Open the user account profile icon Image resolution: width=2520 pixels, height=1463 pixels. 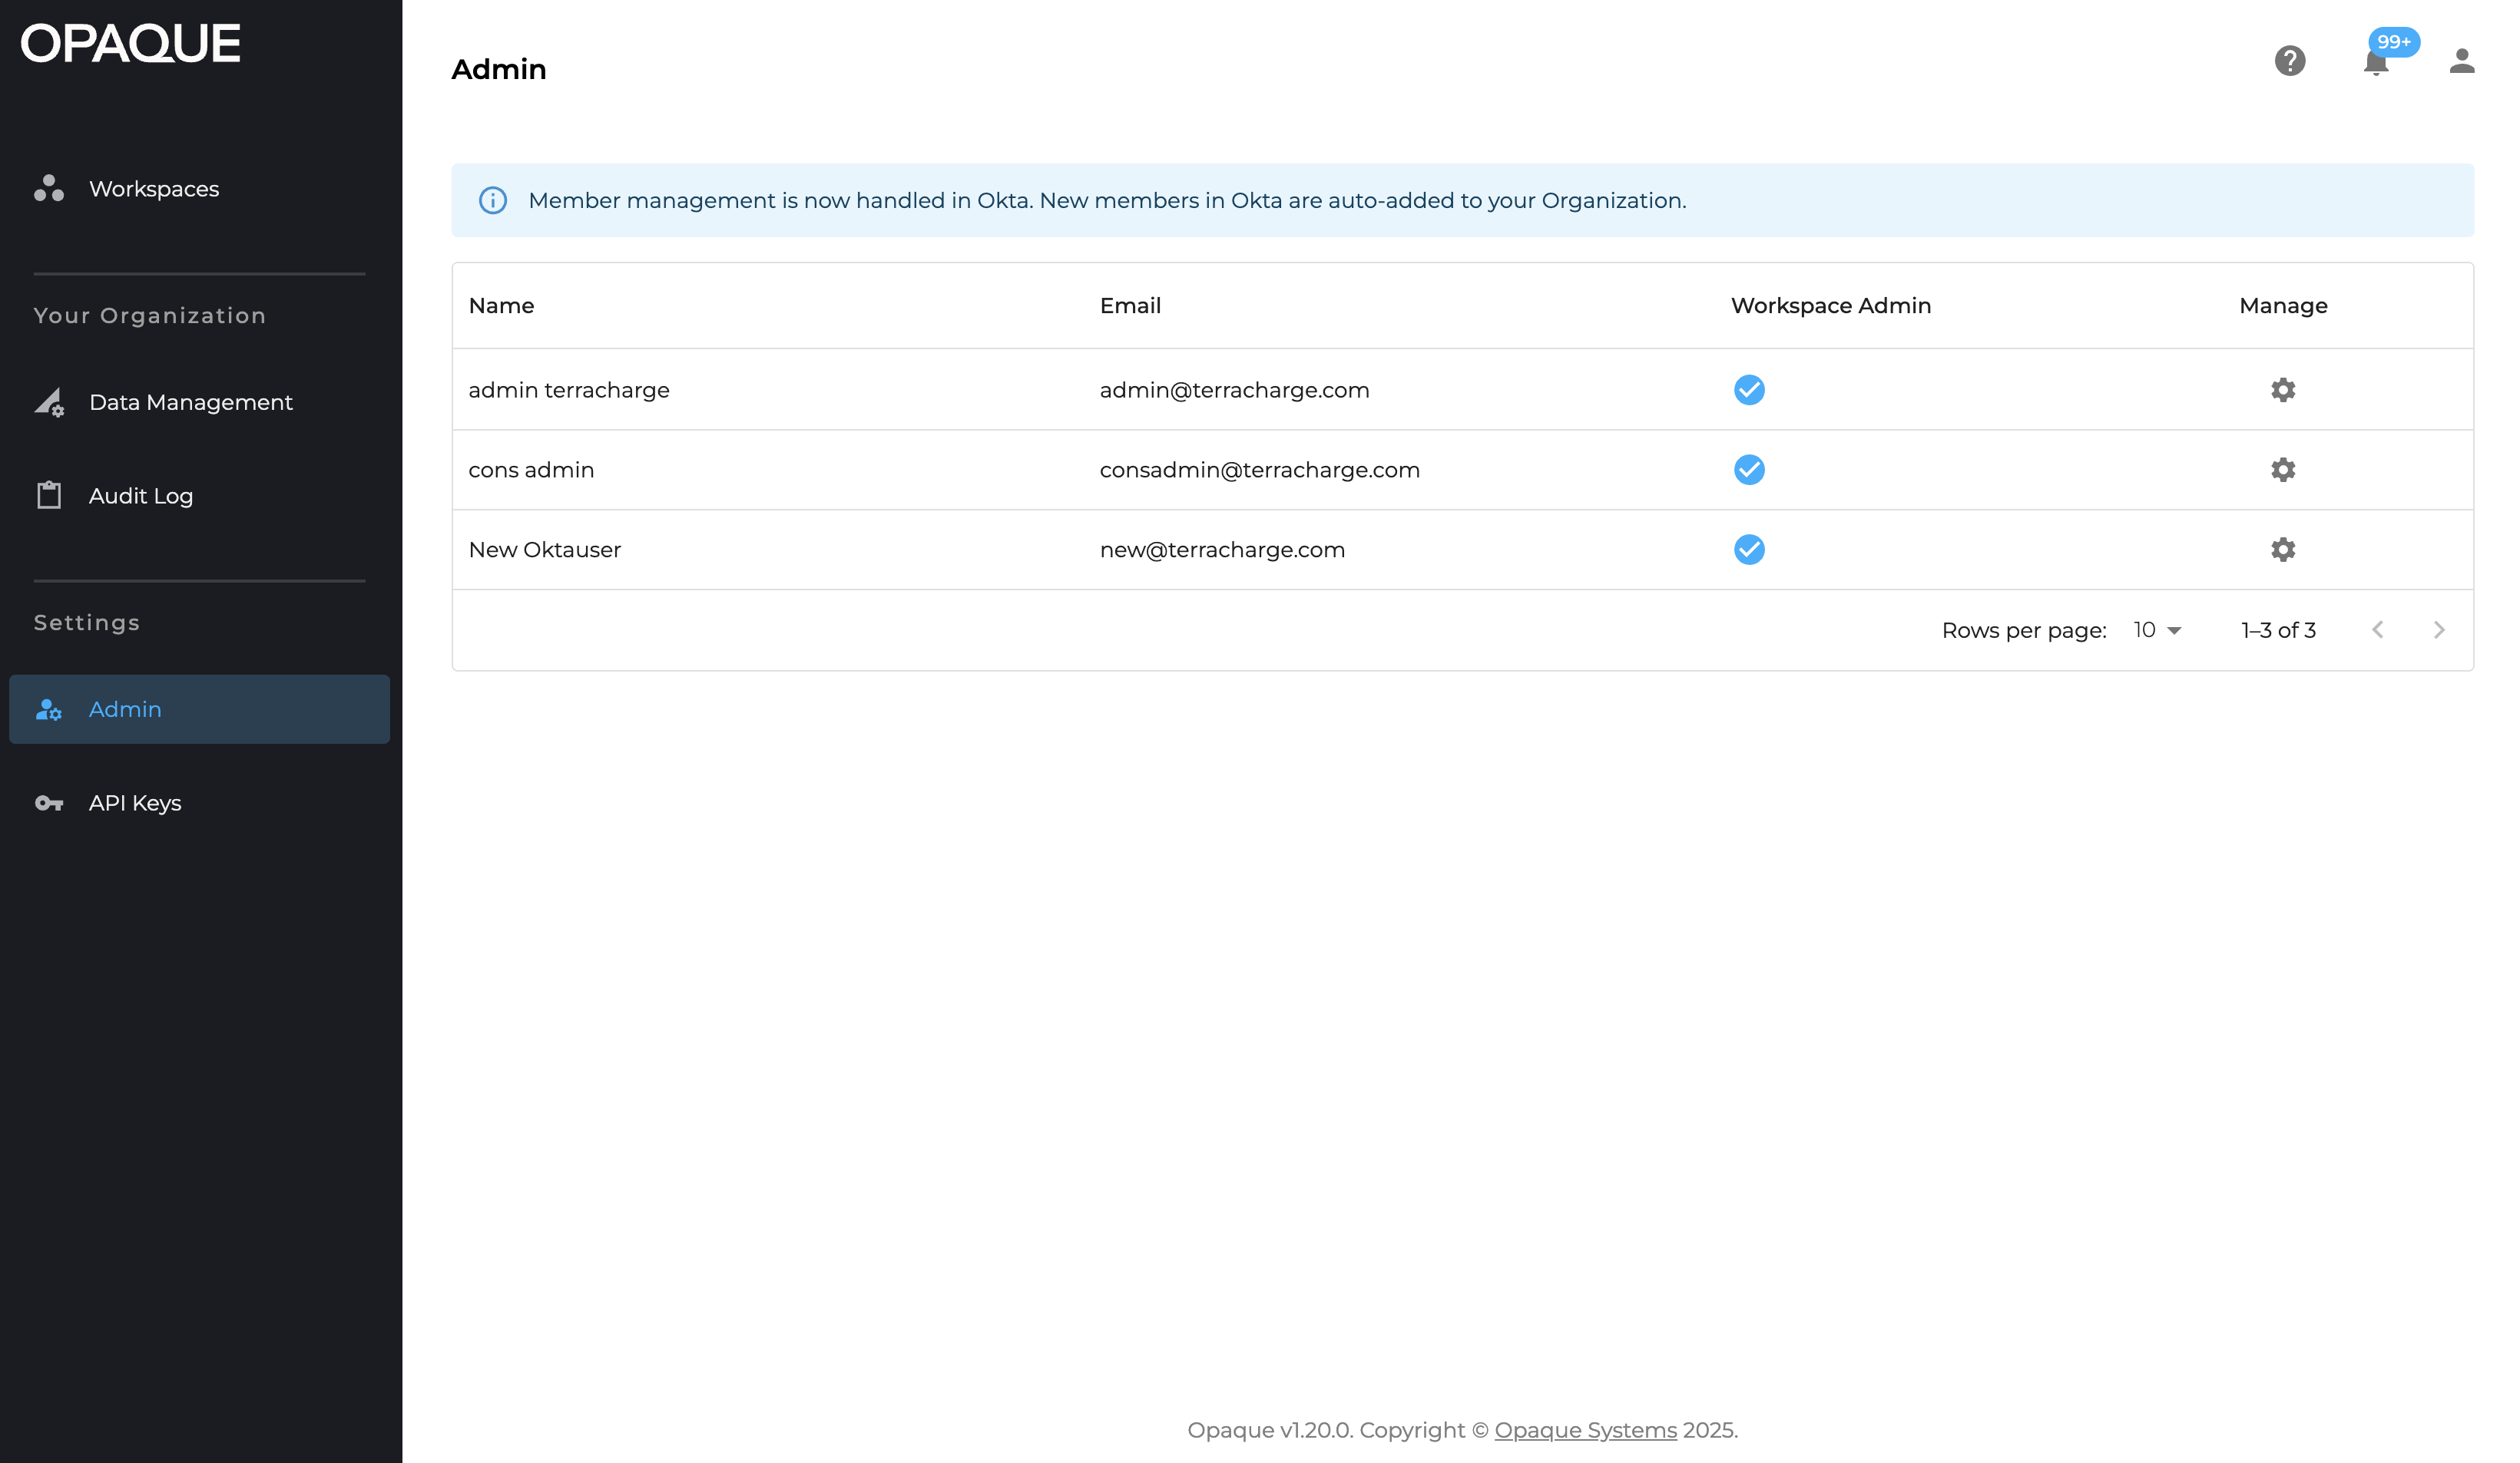click(2461, 61)
